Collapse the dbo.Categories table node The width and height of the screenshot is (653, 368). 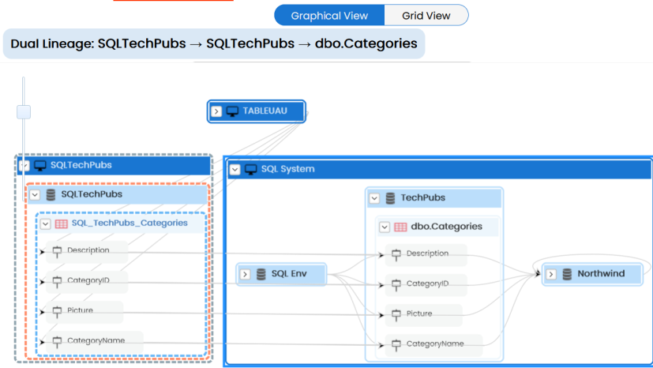pyautogui.click(x=385, y=227)
